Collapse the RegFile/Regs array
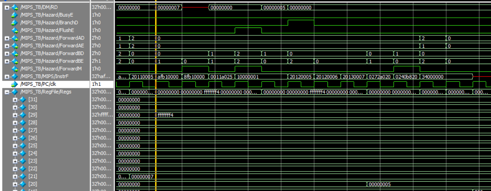The image size is (491, 191). tap(7, 92)
